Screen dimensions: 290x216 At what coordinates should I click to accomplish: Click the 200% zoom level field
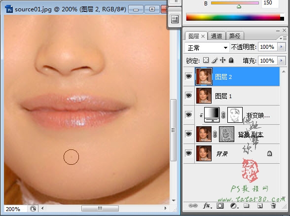coord(15,209)
